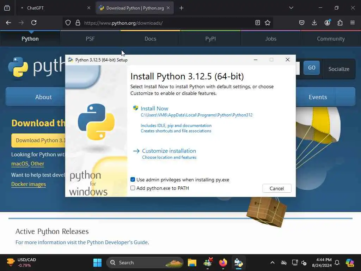
Task: Open the Events menu on python.org
Action: [x=318, y=97]
